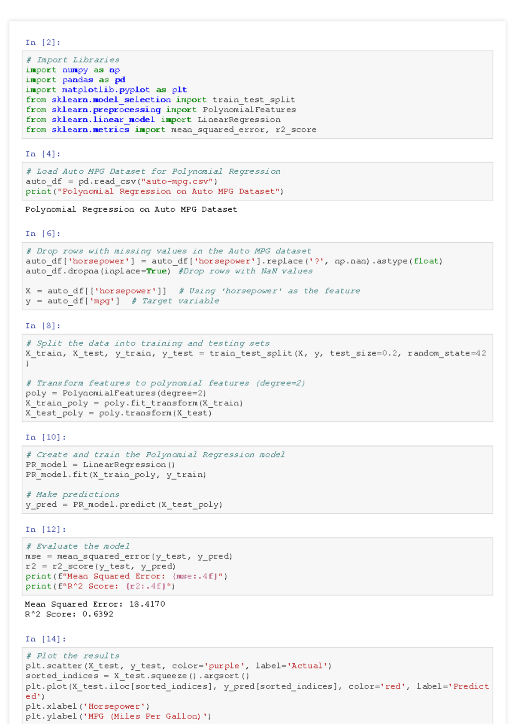Click the In [4] cell prompt
Screen dimensions: 515x728
pyautogui.click(x=43, y=154)
